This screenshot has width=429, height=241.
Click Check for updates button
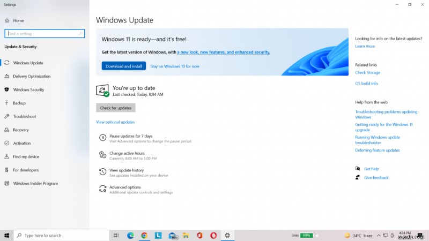[115, 108]
